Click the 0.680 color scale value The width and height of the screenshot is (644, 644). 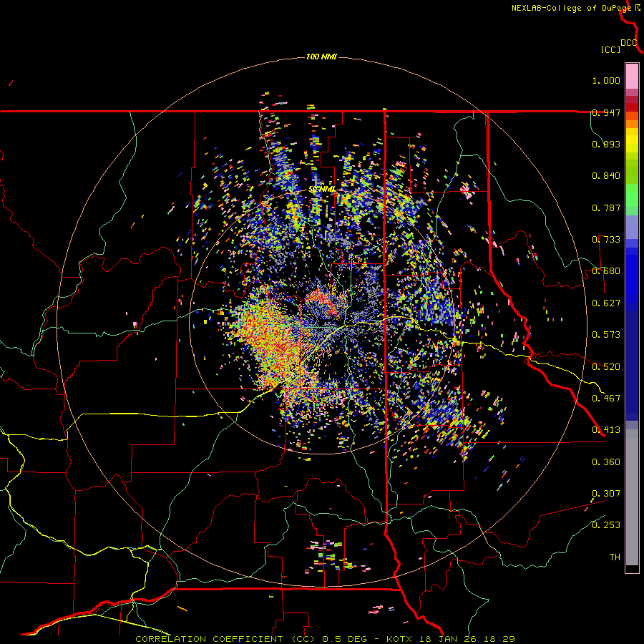click(606, 271)
